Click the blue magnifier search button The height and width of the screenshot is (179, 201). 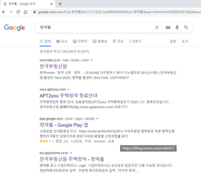coord(186,27)
